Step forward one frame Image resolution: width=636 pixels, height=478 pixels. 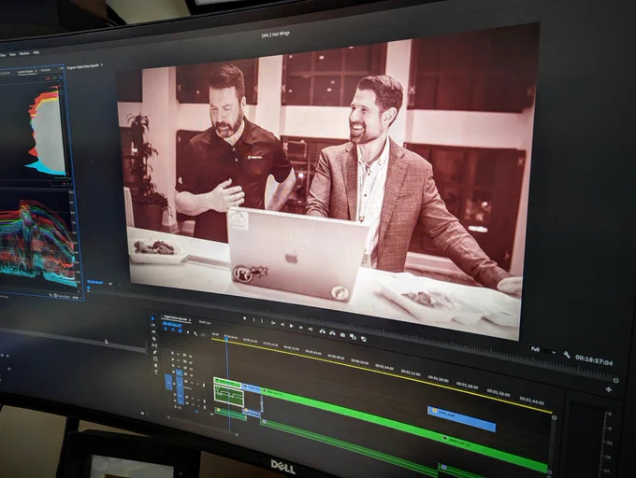(301, 328)
